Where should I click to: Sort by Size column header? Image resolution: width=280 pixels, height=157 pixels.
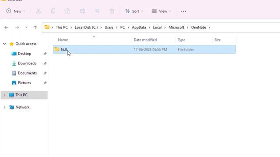coord(217,40)
